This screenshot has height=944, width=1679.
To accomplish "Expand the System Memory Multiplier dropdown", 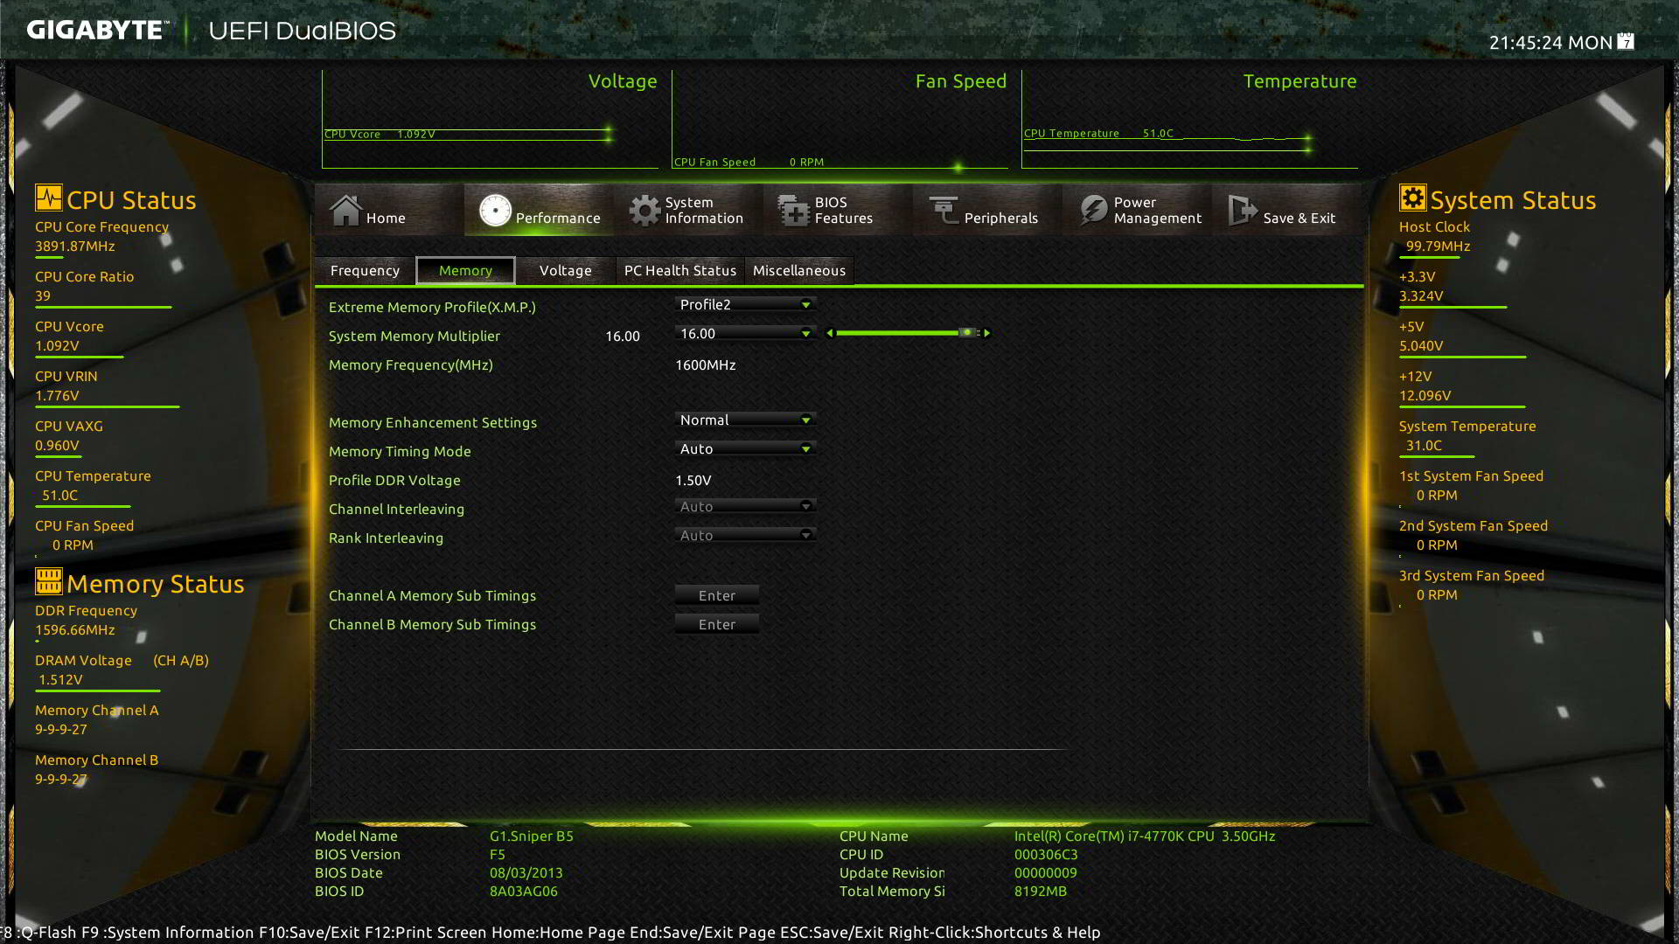I will tap(745, 333).
